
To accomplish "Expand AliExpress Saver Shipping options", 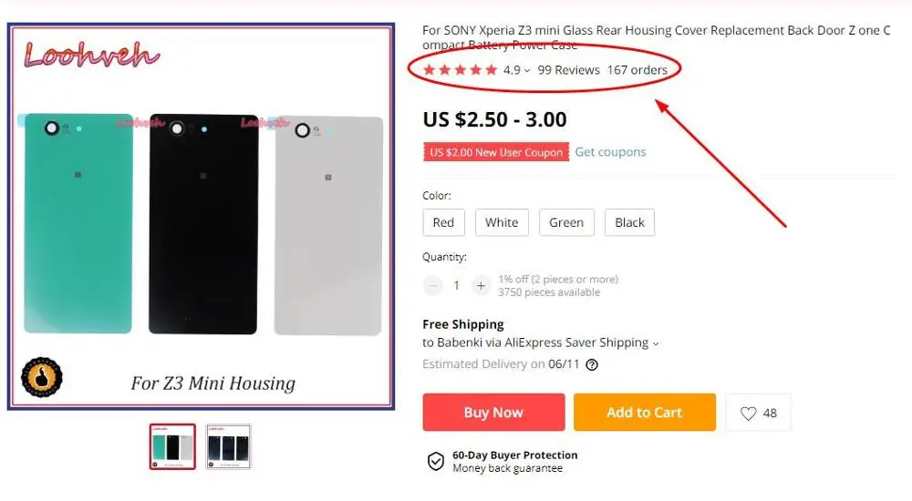I will coord(656,343).
